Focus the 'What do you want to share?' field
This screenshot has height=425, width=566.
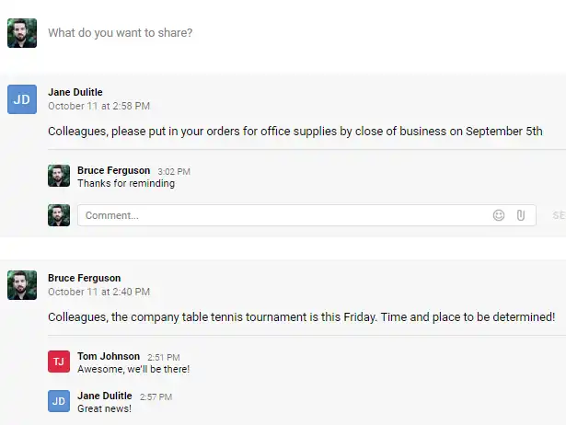point(121,33)
